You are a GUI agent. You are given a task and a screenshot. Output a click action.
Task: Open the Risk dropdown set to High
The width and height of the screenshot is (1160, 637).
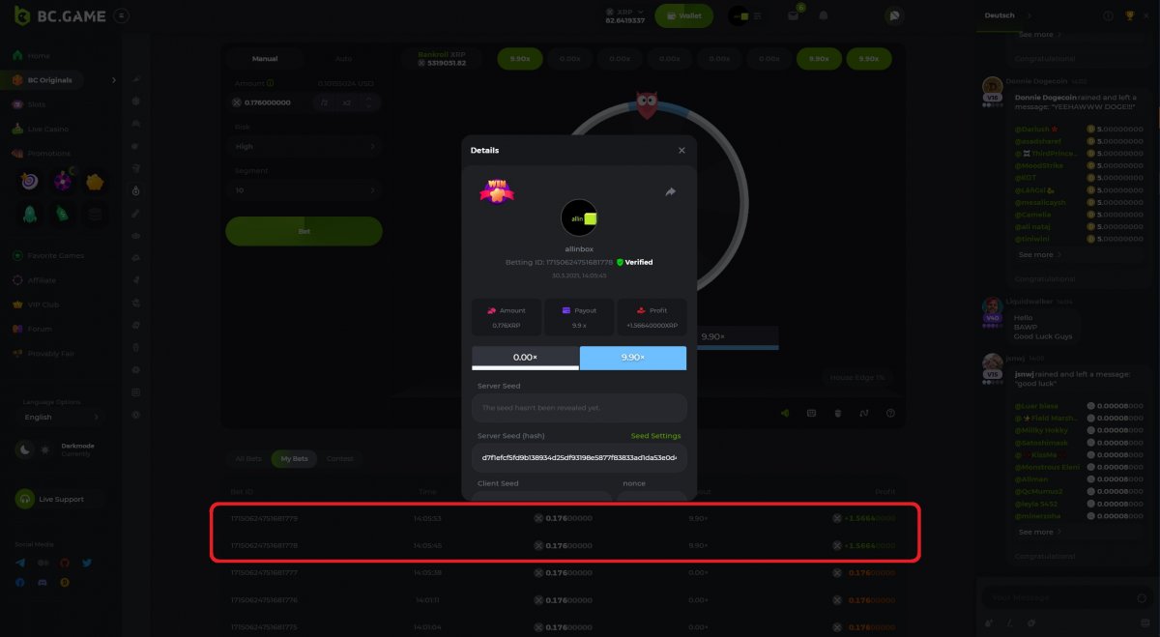[304, 146]
